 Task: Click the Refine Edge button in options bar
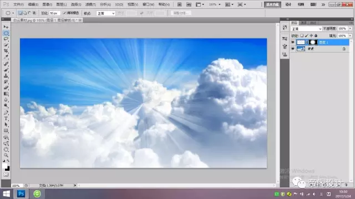(181, 13)
